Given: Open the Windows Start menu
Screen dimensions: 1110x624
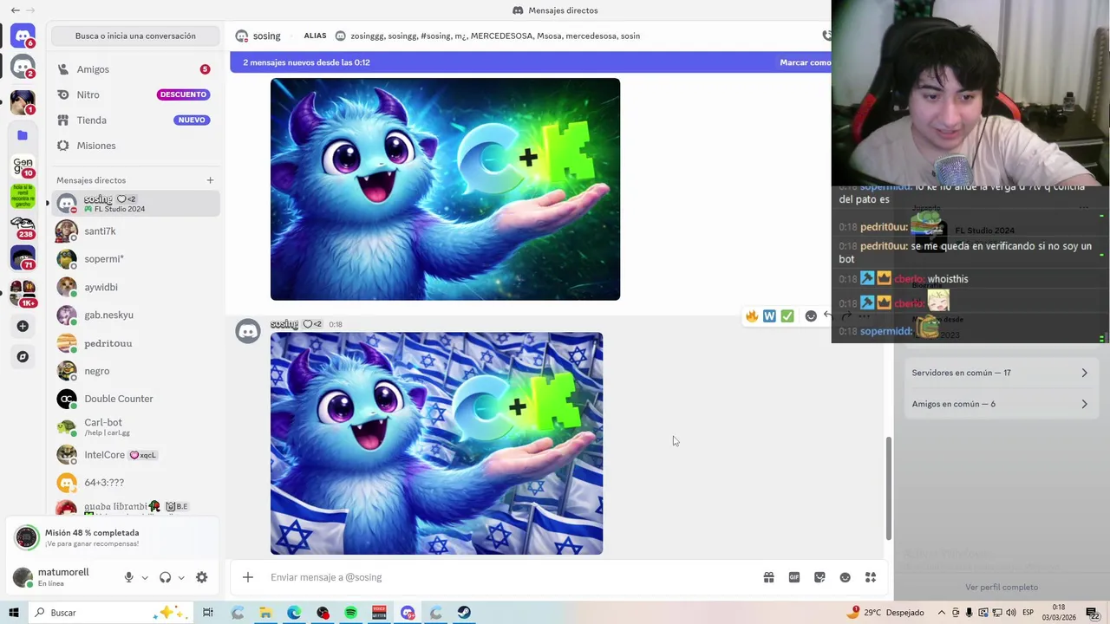Looking at the screenshot, I should click(13, 613).
